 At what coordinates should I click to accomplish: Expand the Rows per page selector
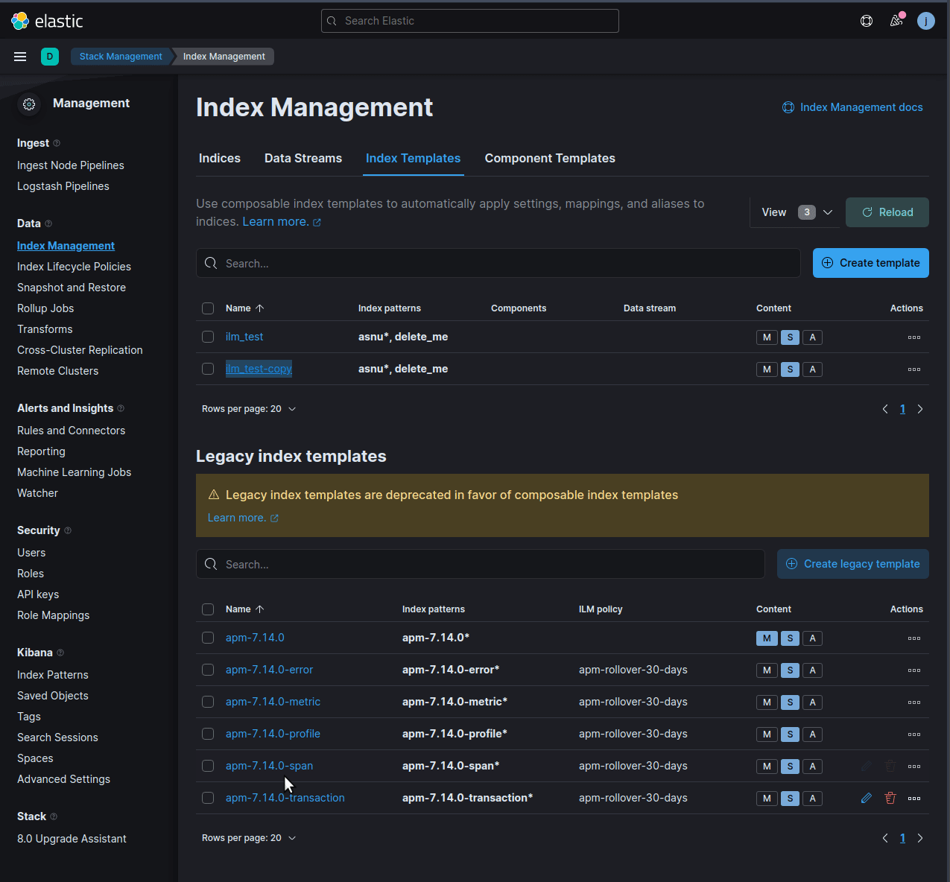click(x=249, y=408)
